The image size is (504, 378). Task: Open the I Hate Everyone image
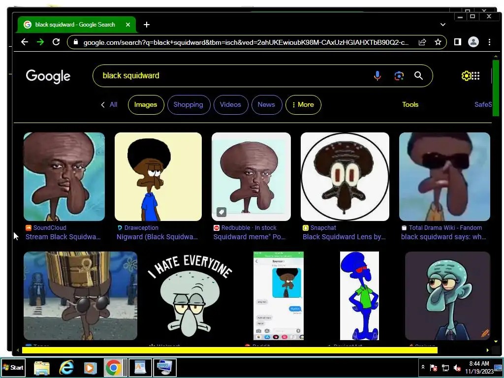pyautogui.click(x=190, y=296)
